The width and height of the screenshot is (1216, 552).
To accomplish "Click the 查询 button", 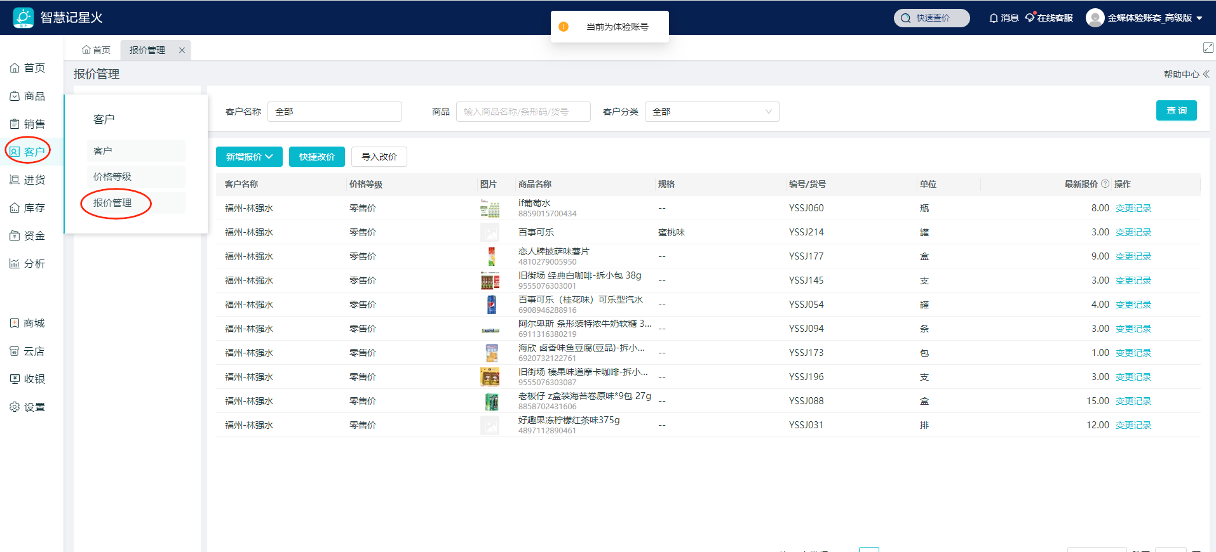I will pos(1176,110).
